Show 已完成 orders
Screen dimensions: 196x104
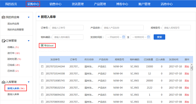tap(14, 65)
